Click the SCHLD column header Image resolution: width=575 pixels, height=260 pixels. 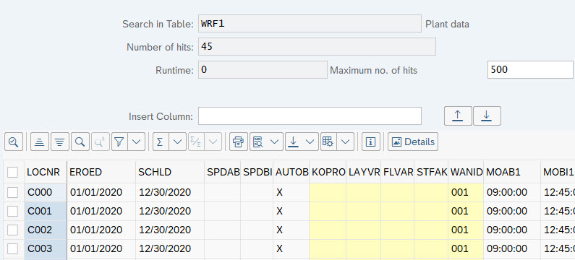pyautogui.click(x=170, y=172)
